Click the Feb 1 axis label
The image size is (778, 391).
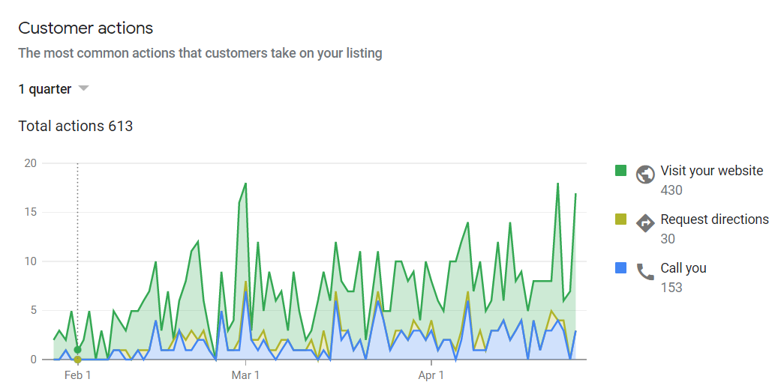point(77,375)
